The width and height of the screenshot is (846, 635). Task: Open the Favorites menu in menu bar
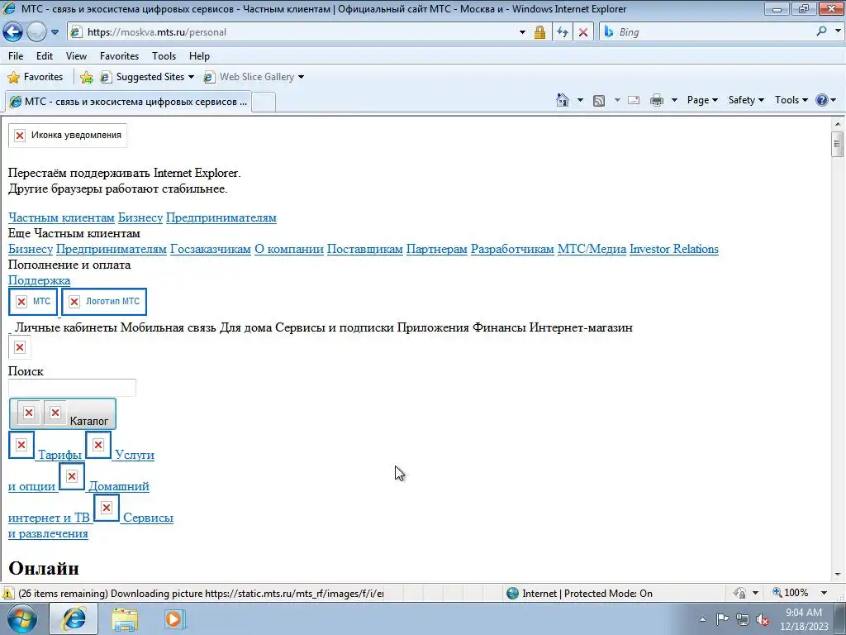coord(119,56)
